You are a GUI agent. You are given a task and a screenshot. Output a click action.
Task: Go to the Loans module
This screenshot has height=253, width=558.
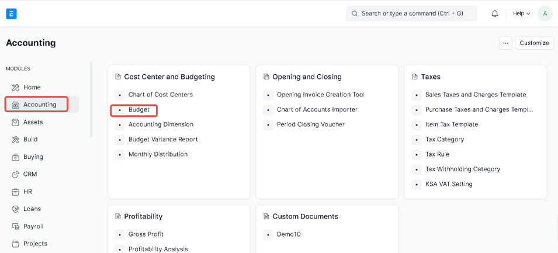point(32,209)
